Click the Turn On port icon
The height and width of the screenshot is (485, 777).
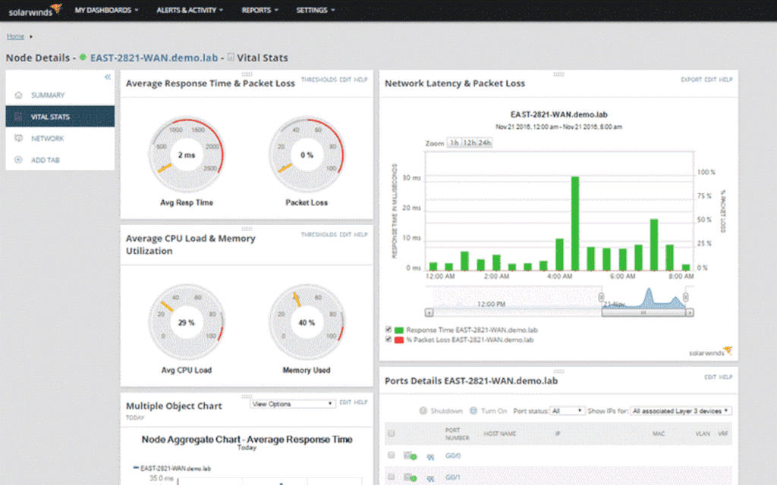pyautogui.click(x=473, y=411)
